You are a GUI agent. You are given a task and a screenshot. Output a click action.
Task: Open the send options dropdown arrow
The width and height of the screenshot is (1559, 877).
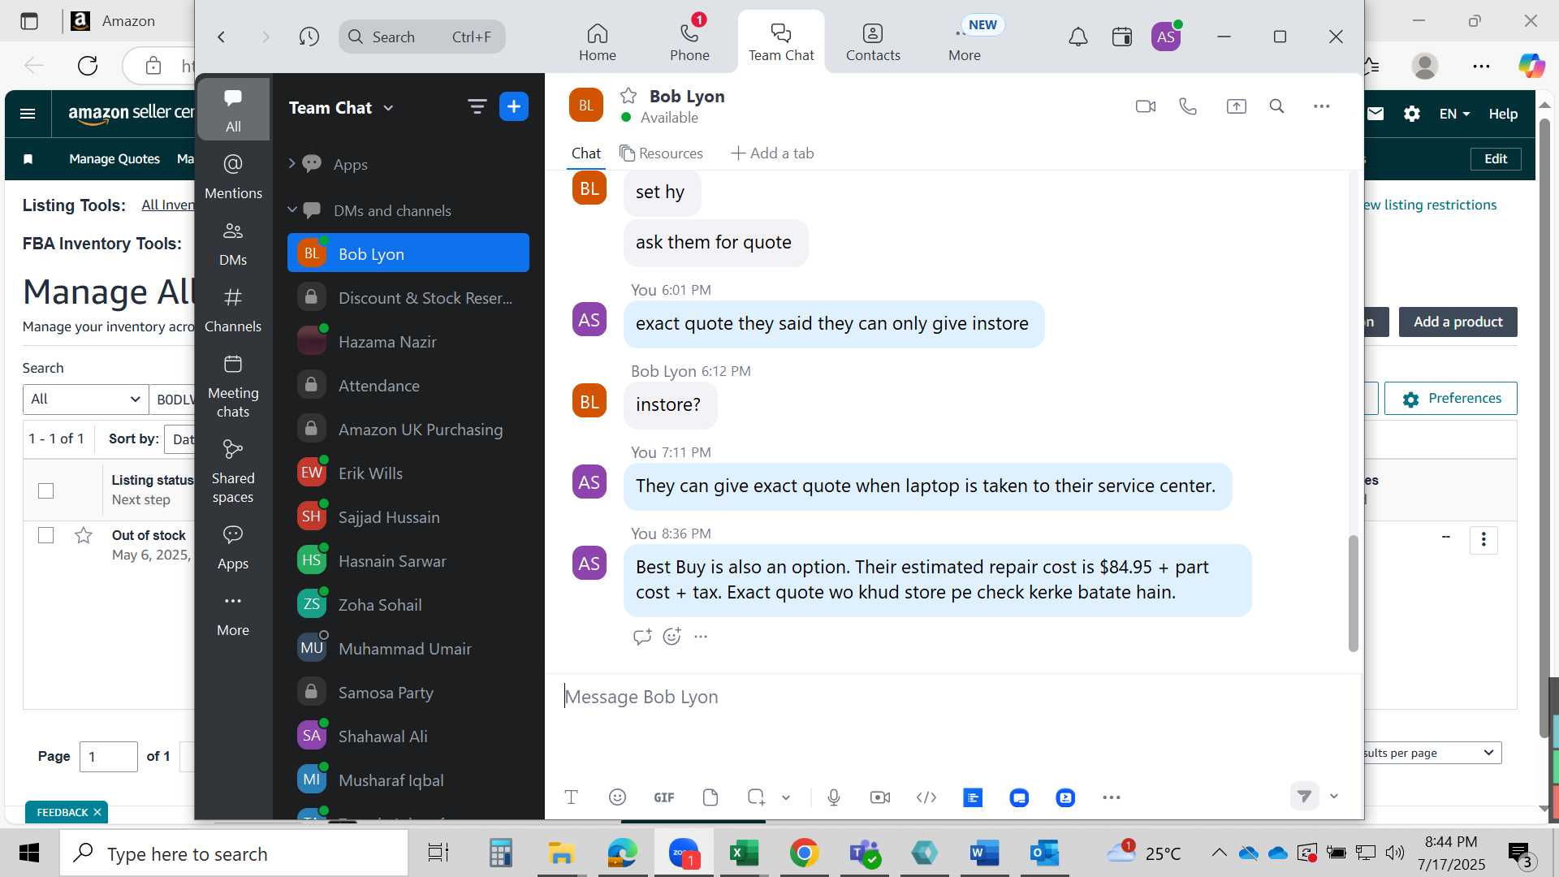pos(1334,796)
